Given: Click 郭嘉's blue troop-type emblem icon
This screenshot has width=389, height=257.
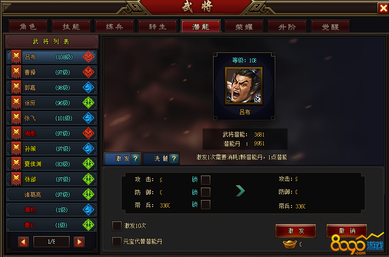Looking at the screenshot, I should click(88, 88).
